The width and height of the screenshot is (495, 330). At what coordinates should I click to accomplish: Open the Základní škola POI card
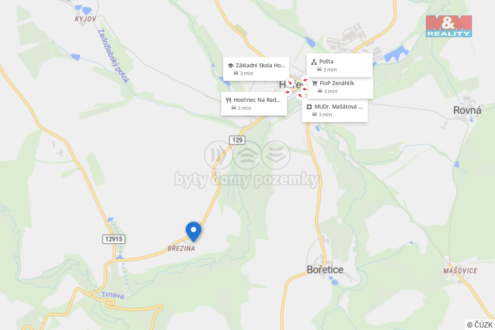point(256,69)
